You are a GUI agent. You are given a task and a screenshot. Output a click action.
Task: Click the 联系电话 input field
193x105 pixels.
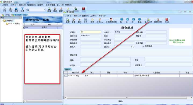click(x=91, y=43)
